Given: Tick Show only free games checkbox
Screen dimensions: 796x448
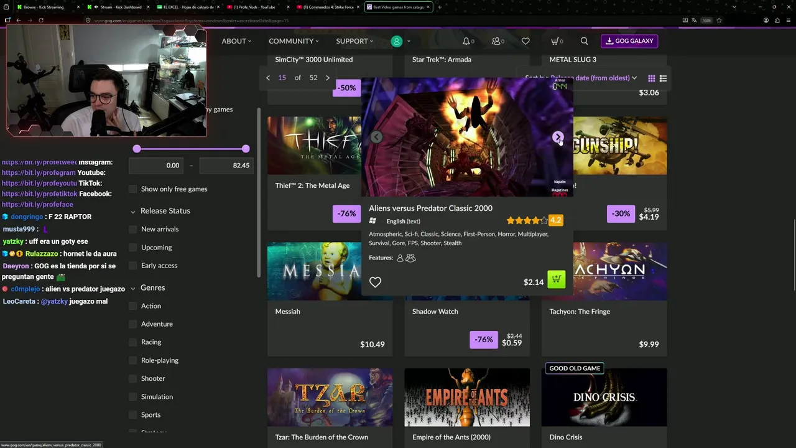Looking at the screenshot, I should pyautogui.click(x=132, y=189).
